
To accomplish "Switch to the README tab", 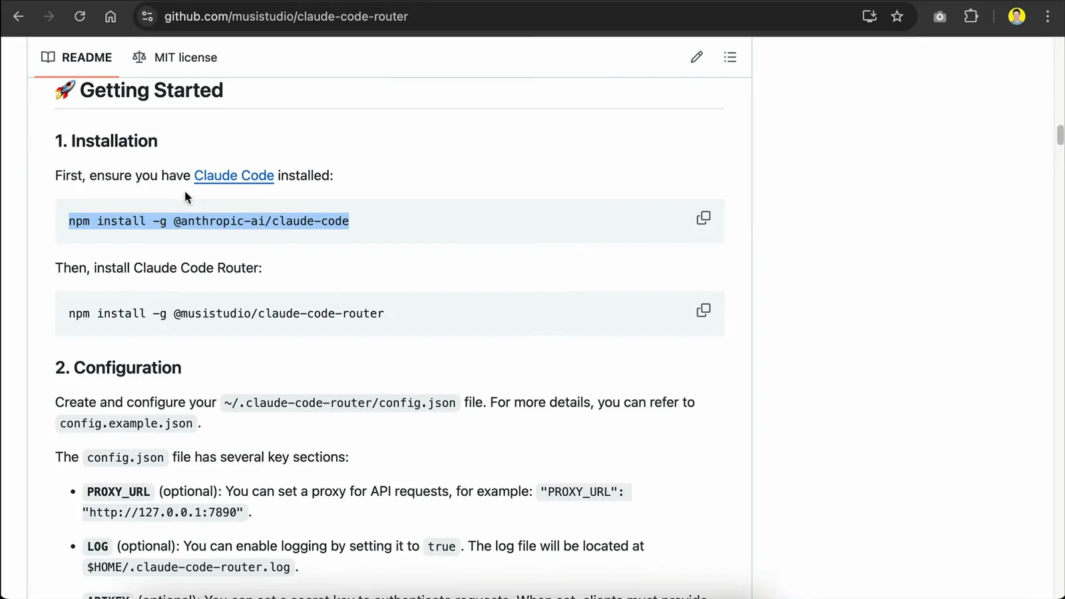I will tap(77, 57).
